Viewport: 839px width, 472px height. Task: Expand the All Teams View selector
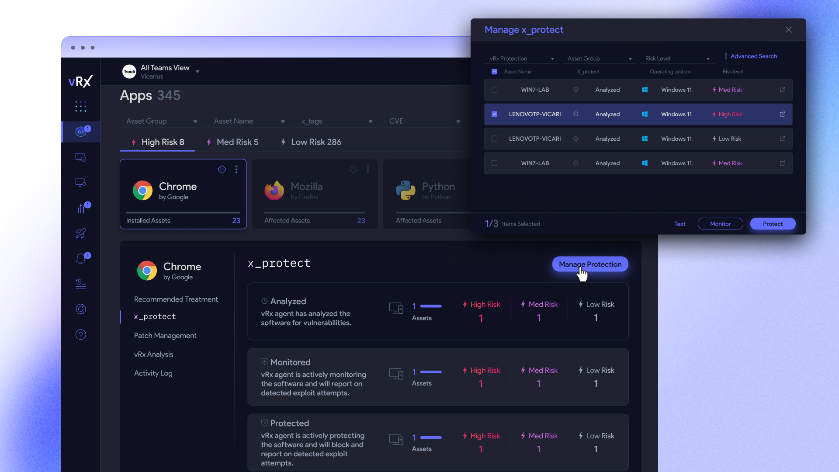[198, 71]
